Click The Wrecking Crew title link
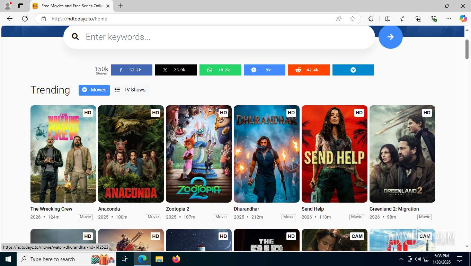This screenshot has height=266, width=471. [x=51, y=209]
